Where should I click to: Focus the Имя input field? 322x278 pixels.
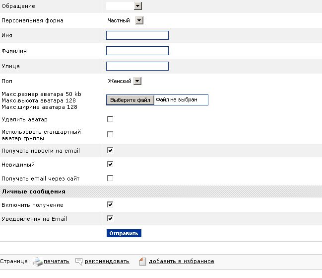click(137, 35)
